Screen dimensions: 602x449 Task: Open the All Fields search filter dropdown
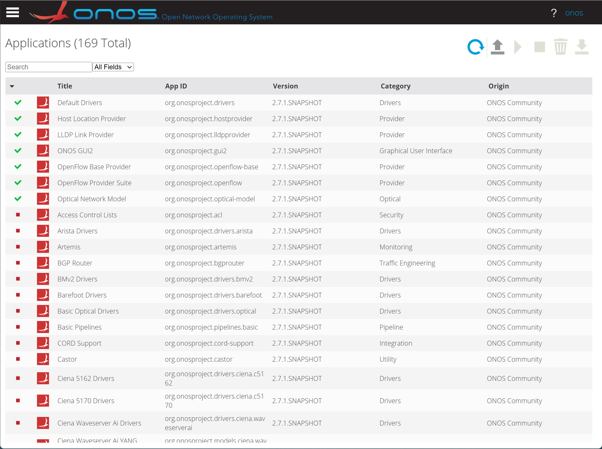click(x=113, y=67)
